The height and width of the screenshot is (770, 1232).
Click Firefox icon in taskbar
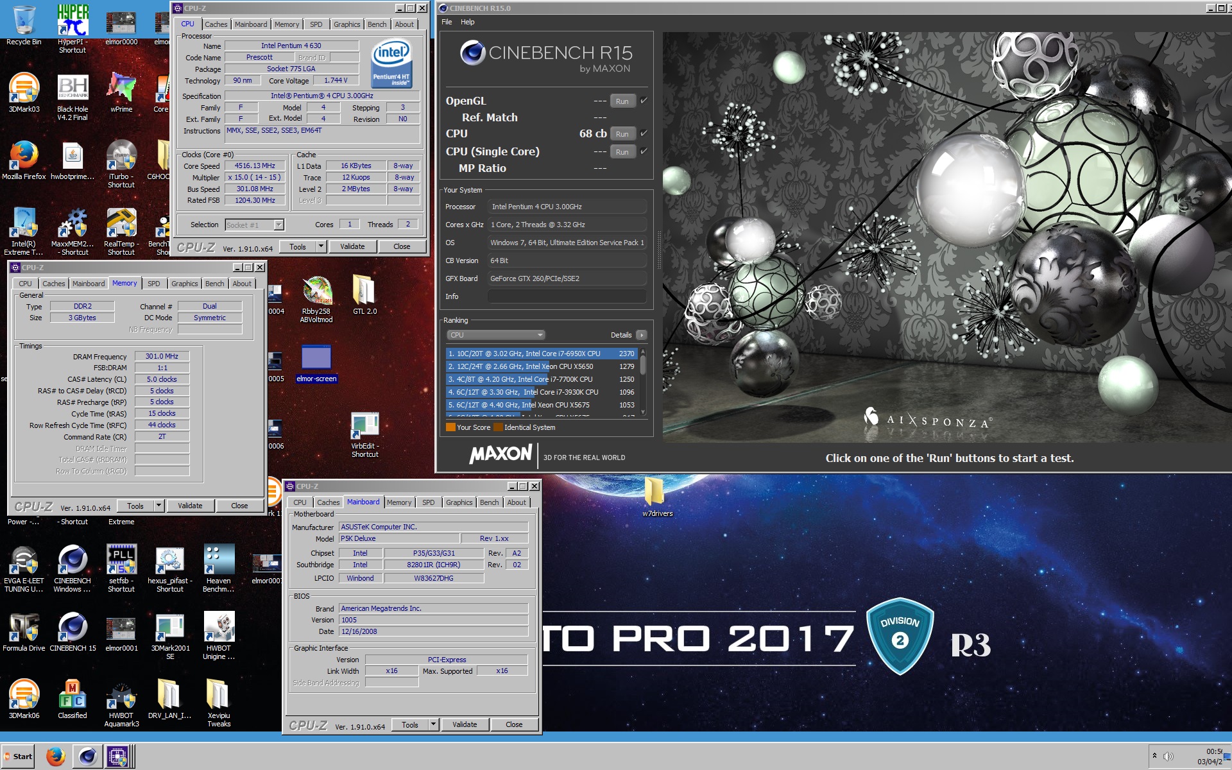56,757
